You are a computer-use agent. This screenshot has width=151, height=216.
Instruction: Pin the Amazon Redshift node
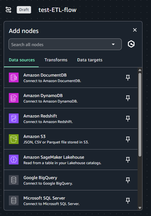(x=128, y=118)
